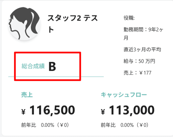Click the 勤務期間 9年2ヶ月 text
173x137 pixels.
[143, 34]
